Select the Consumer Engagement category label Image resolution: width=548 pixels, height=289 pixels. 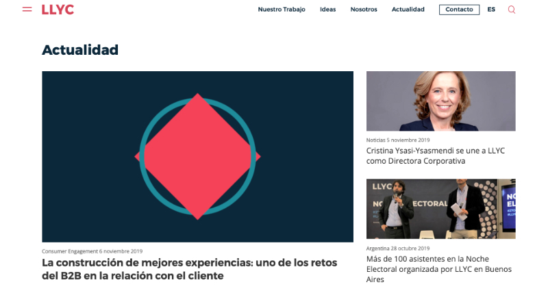[x=70, y=251]
